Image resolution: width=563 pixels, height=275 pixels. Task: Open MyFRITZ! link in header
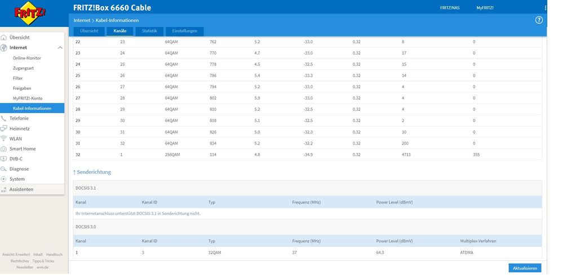click(485, 8)
